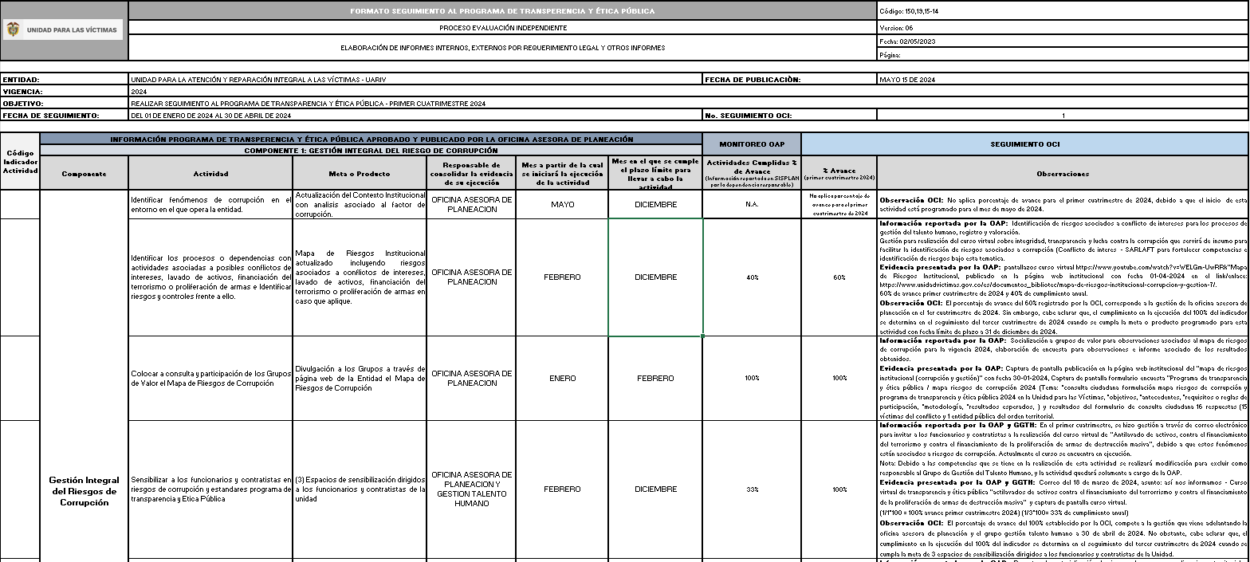Select the 'Observaciones' column header
Image resolution: width=1250 pixels, height=562 pixels.
(1063, 173)
